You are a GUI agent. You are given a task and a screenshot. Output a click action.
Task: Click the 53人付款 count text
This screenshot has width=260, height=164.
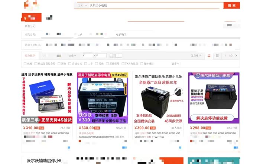176,128
